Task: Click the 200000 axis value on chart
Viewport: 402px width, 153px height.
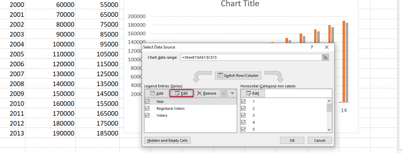Action: pos(136,16)
